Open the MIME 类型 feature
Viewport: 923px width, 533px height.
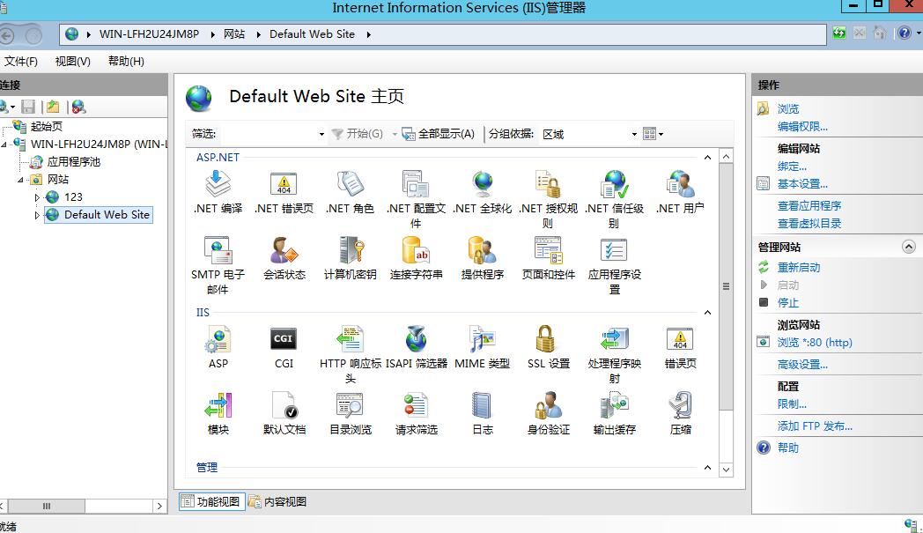coord(482,347)
